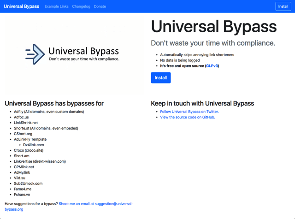The height and width of the screenshot is (219, 295).
Task: View the source code on GitHub link
Action: pyautogui.click(x=188, y=117)
